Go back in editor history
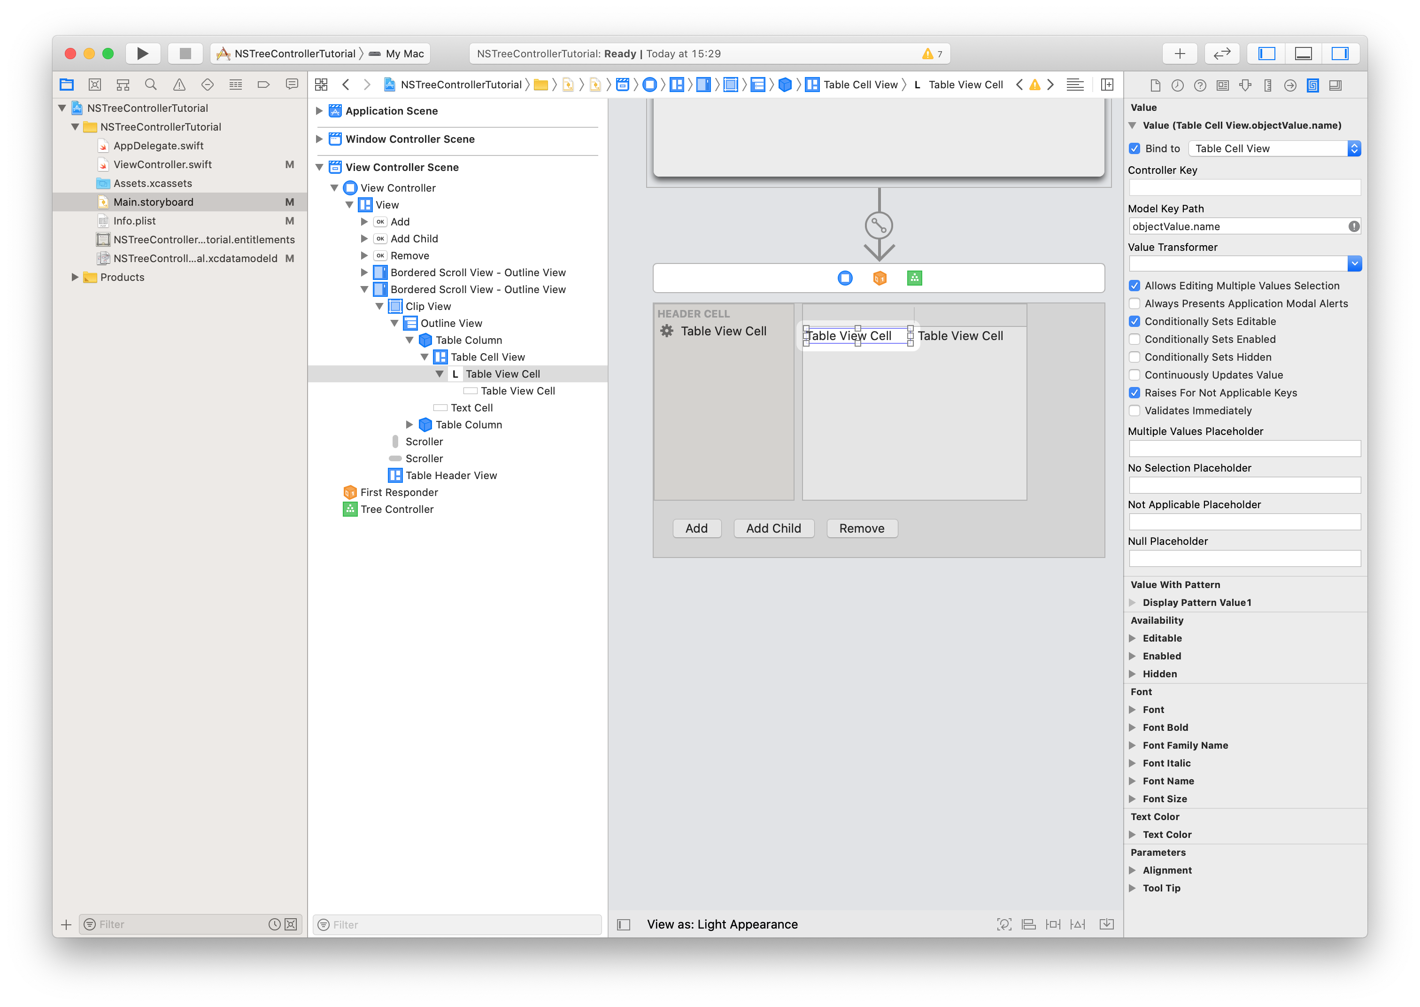 [346, 85]
